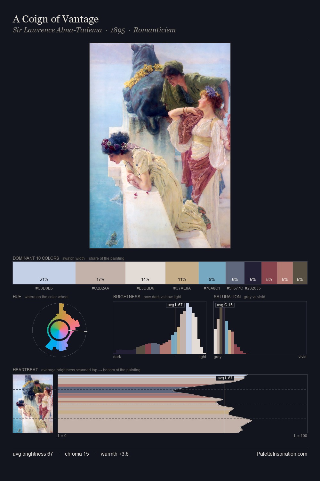Click the title 'A Coign of Vantage'
The height and width of the screenshot is (481, 320).
coord(56,19)
